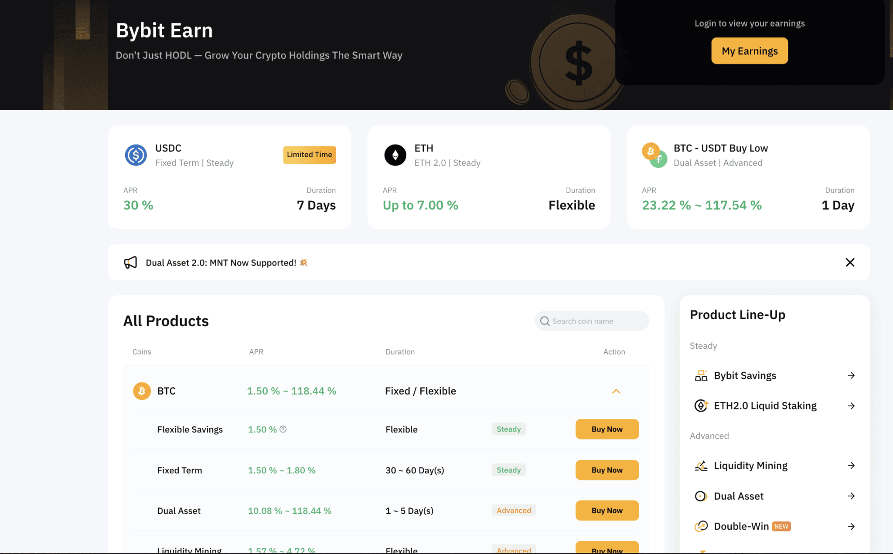893x554 pixels.
Task: Click Buy Now for BTC Fixed Term
Action: coord(607,470)
